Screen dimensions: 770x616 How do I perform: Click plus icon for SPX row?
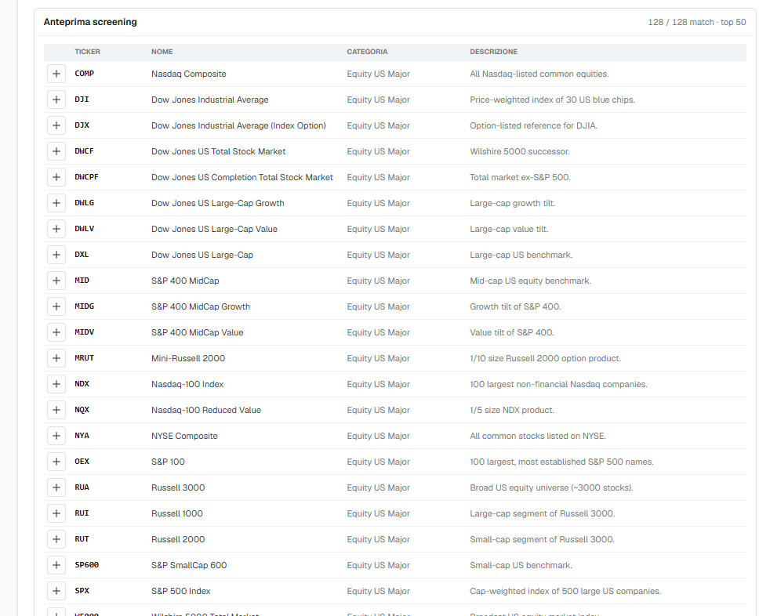pos(56,591)
